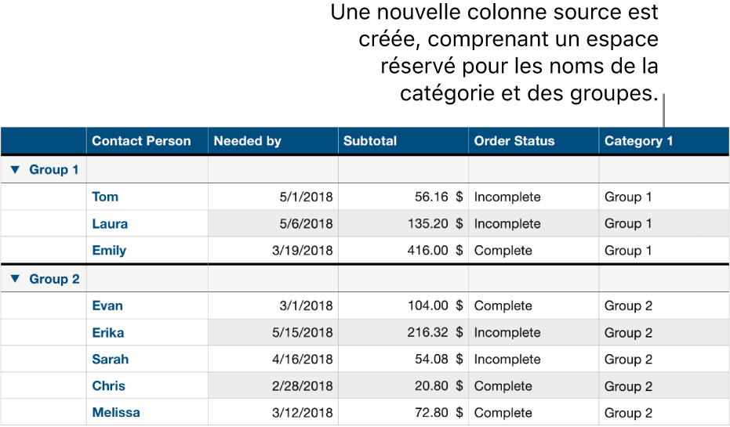730x427 pixels.
Task: Select Melissa's Group 2 category cell
Action: [628, 413]
